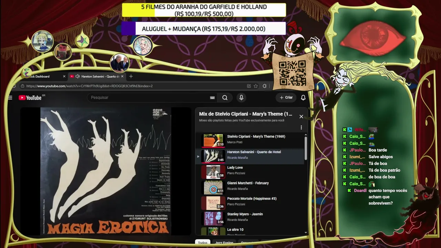Open the YouTube hamburger guide menu
This screenshot has height=248, width=441.
point(10,97)
